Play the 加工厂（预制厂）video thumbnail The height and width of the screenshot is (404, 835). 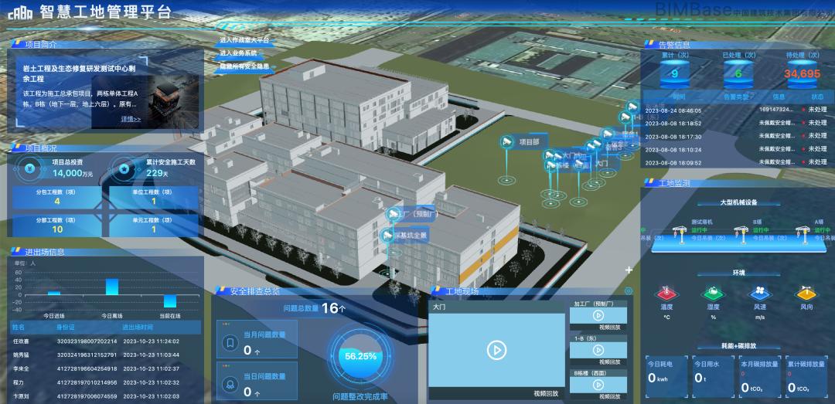pyautogui.click(x=598, y=314)
